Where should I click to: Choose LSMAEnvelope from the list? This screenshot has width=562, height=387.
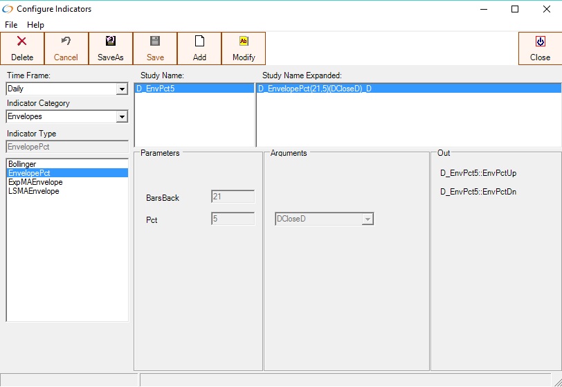click(33, 191)
